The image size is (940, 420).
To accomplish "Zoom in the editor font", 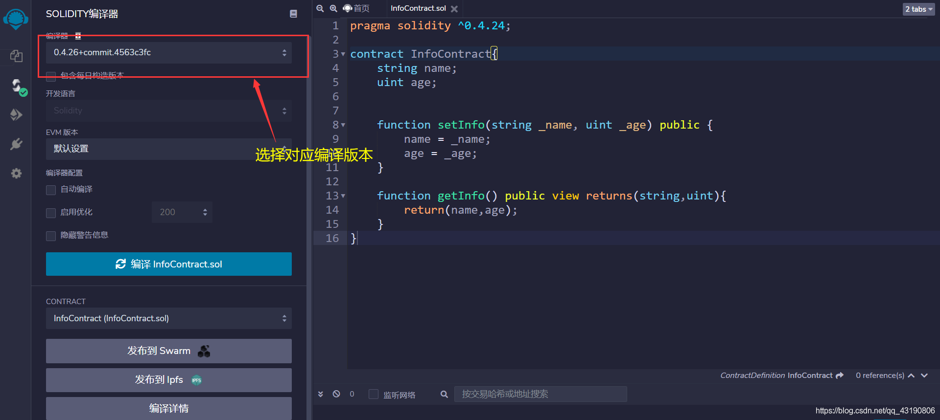I will coord(333,8).
